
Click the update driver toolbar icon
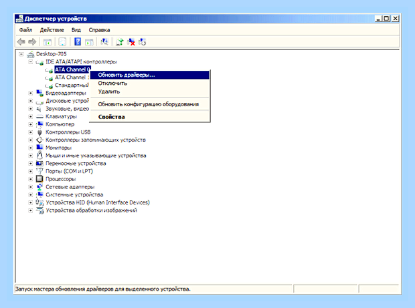pos(120,41)
